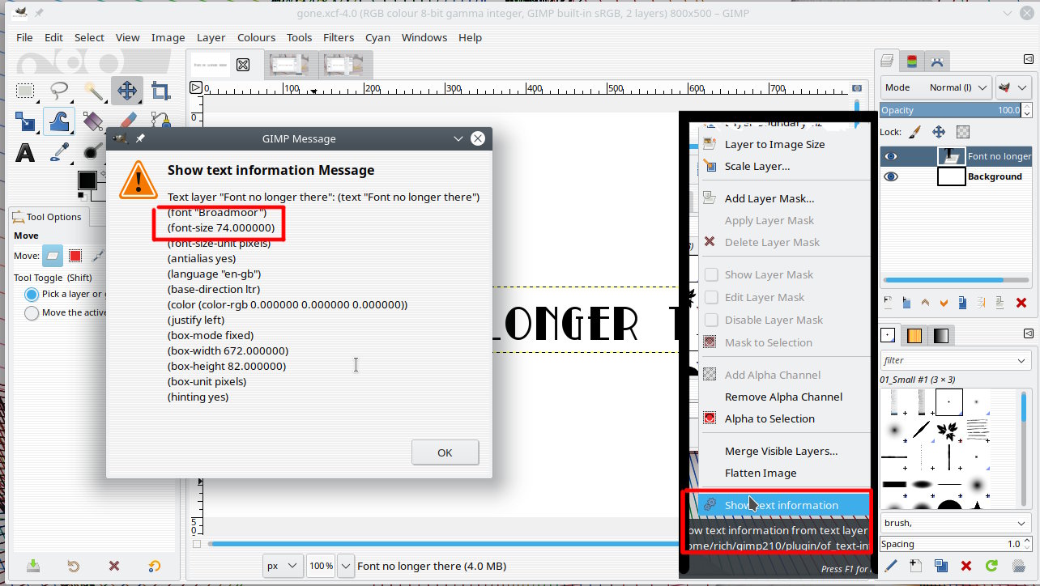
Task: Enable 'Pick a layer or guide' radio option
Action: click(32, 294)
